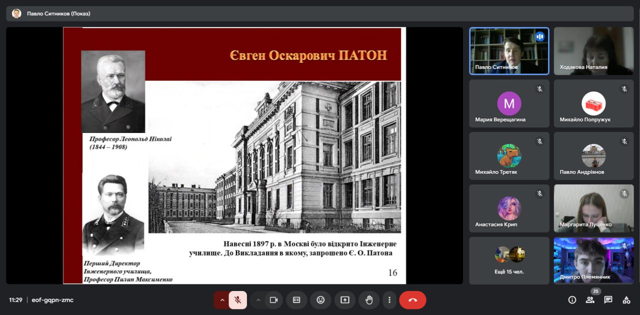The width and height of the screenshot is (640, 315).
Task: Open meeting details info icon
Action: [x=572, y=300]
